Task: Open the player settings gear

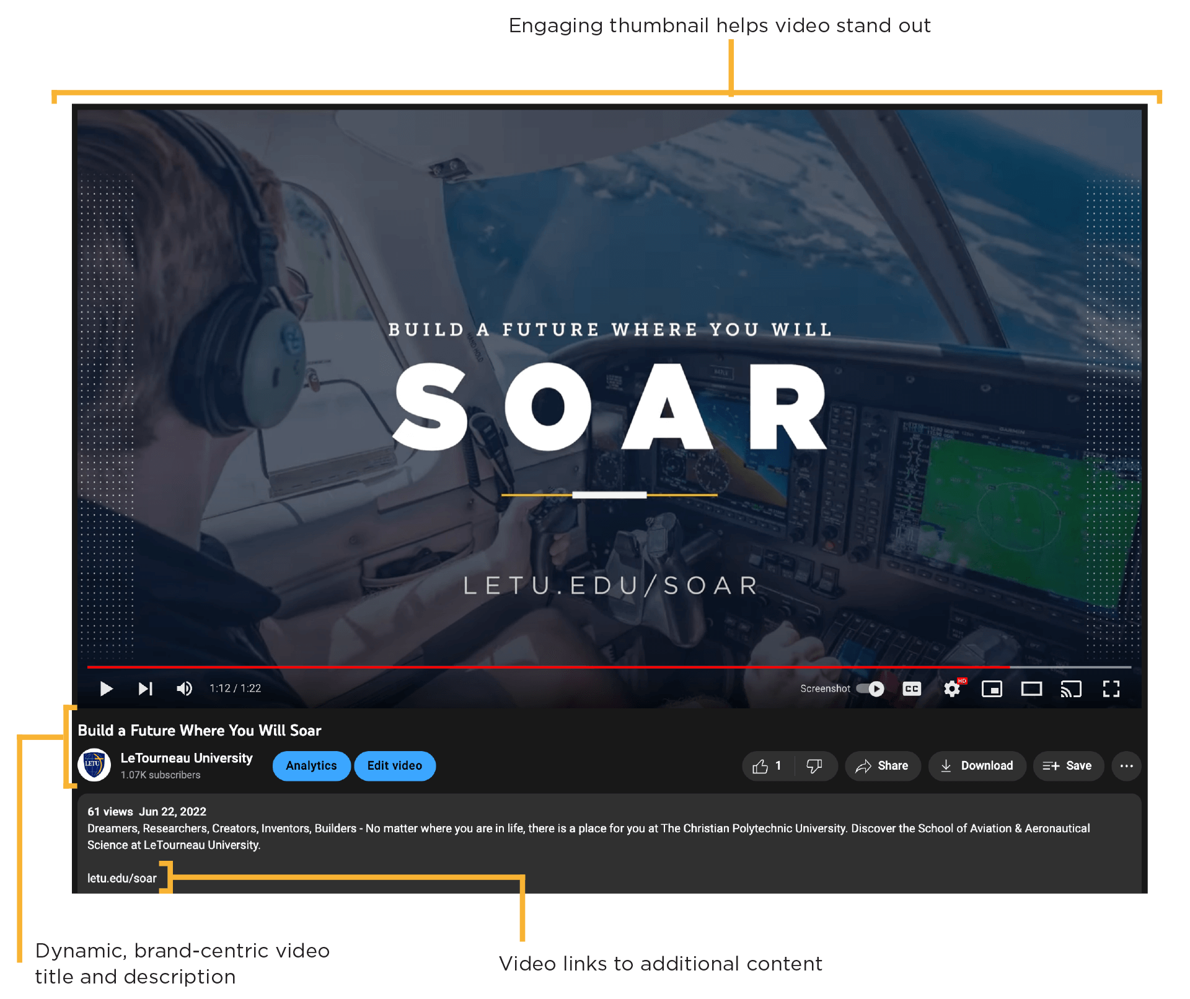Action: pyautogui.click(x=952, y=689)
